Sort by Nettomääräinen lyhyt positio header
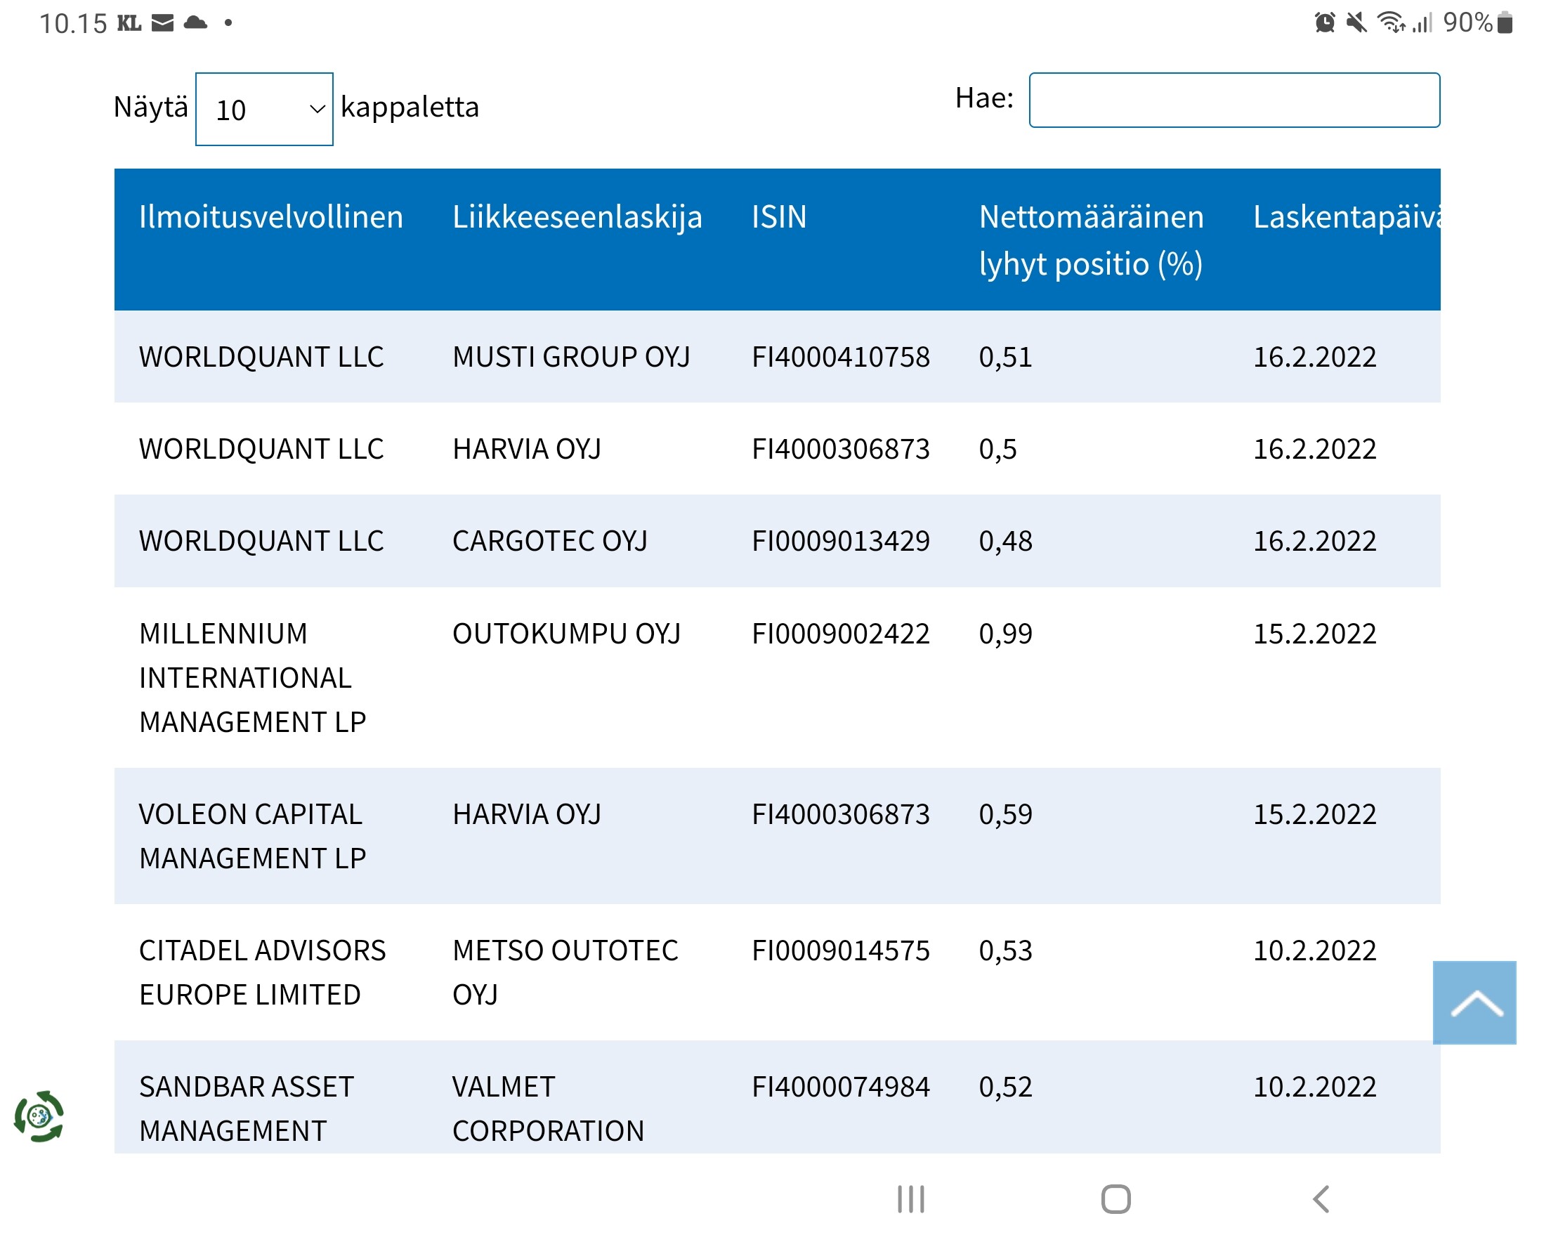 click(x=1091, y=240)
